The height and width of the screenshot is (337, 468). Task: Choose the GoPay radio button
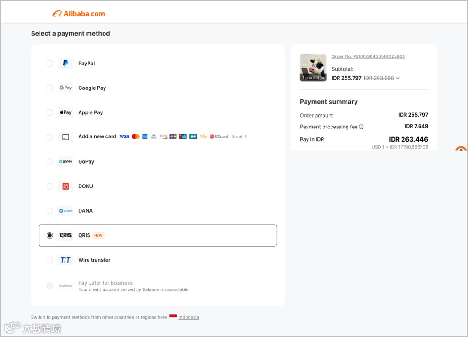[x=50, y=162]
